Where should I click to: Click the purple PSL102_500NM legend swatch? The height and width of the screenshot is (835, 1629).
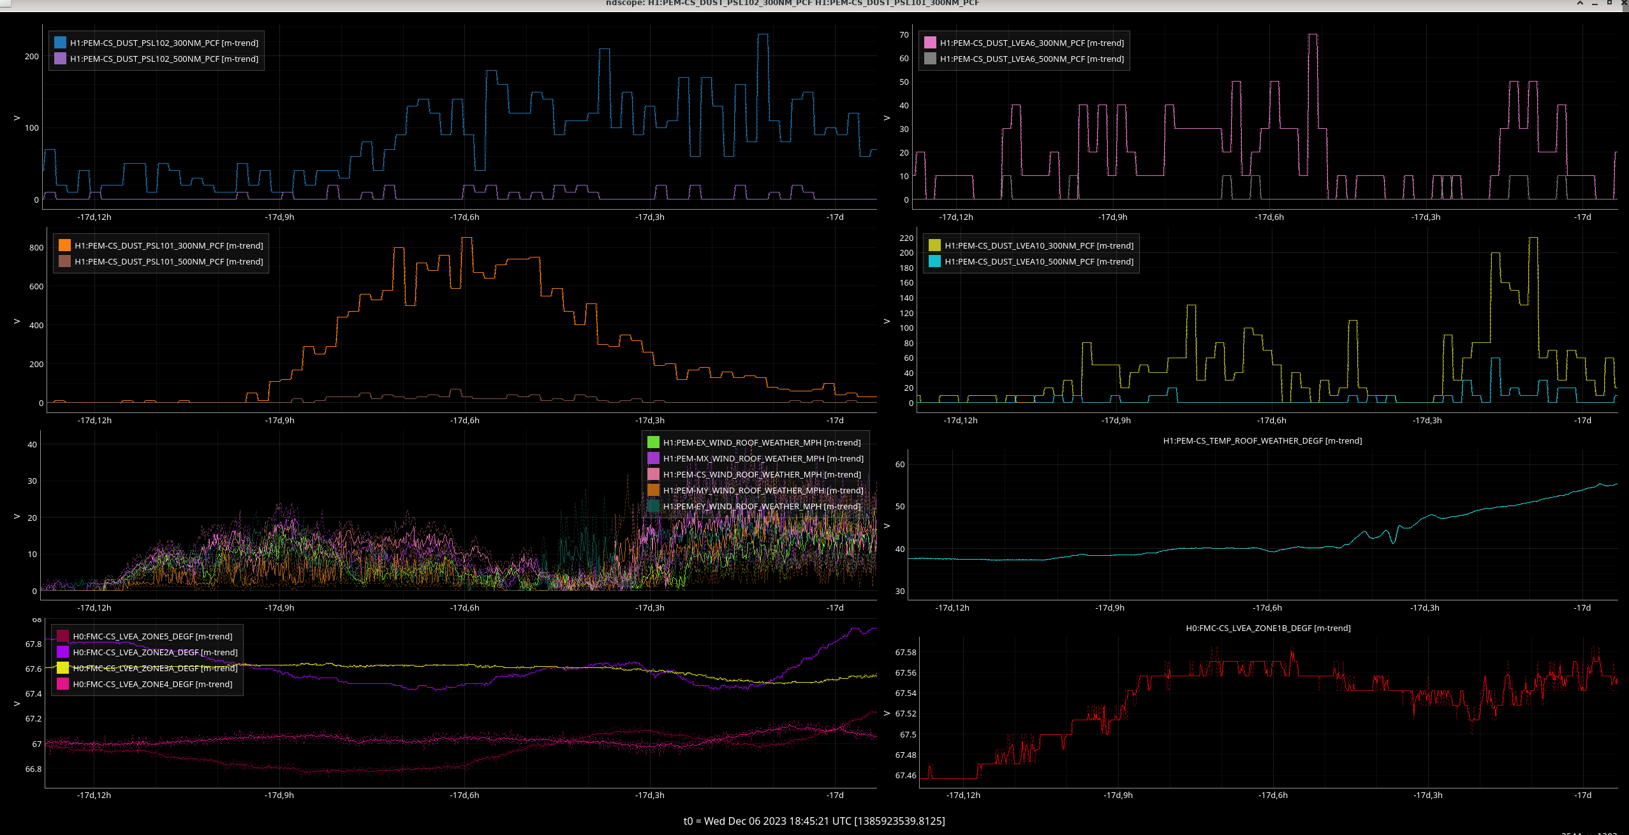pos(61,59)
